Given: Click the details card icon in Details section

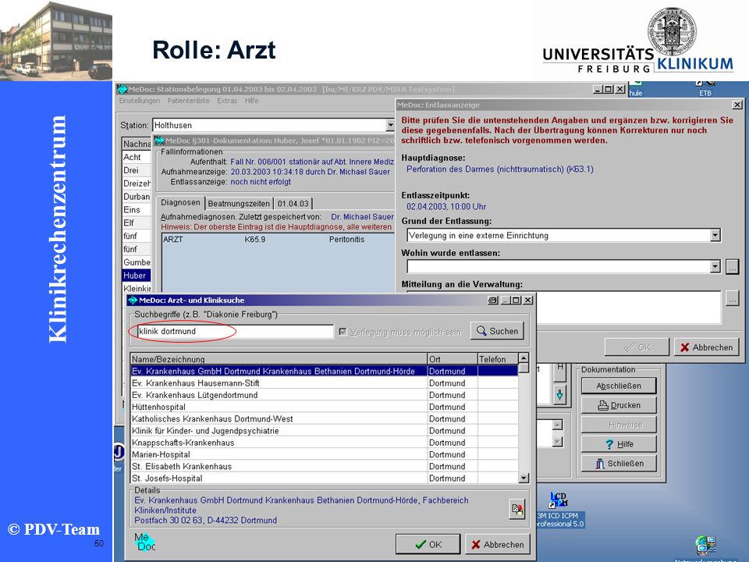Looking at the screenshot, I should pyautogui.click(x=516, y=509).
